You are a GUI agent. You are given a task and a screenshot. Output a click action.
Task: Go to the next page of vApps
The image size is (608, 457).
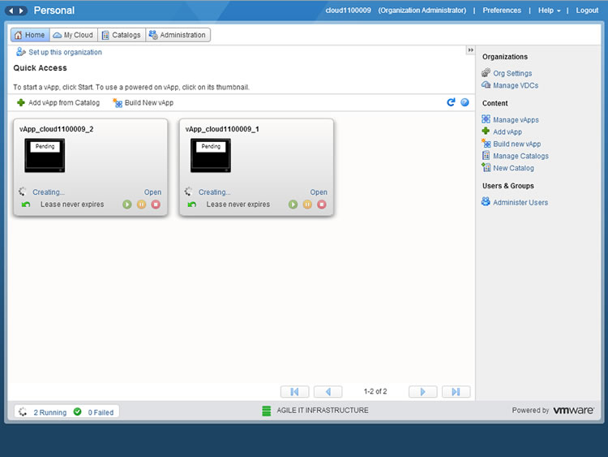pos(423,392)
